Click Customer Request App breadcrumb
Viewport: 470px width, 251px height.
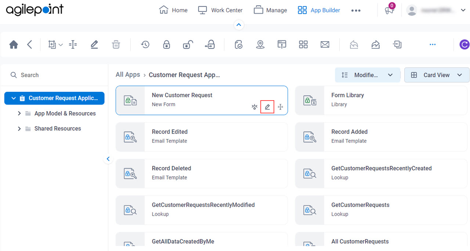point(184,75)
